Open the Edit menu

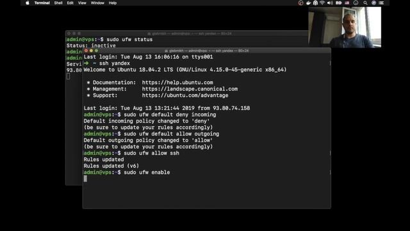coord(70,3)
